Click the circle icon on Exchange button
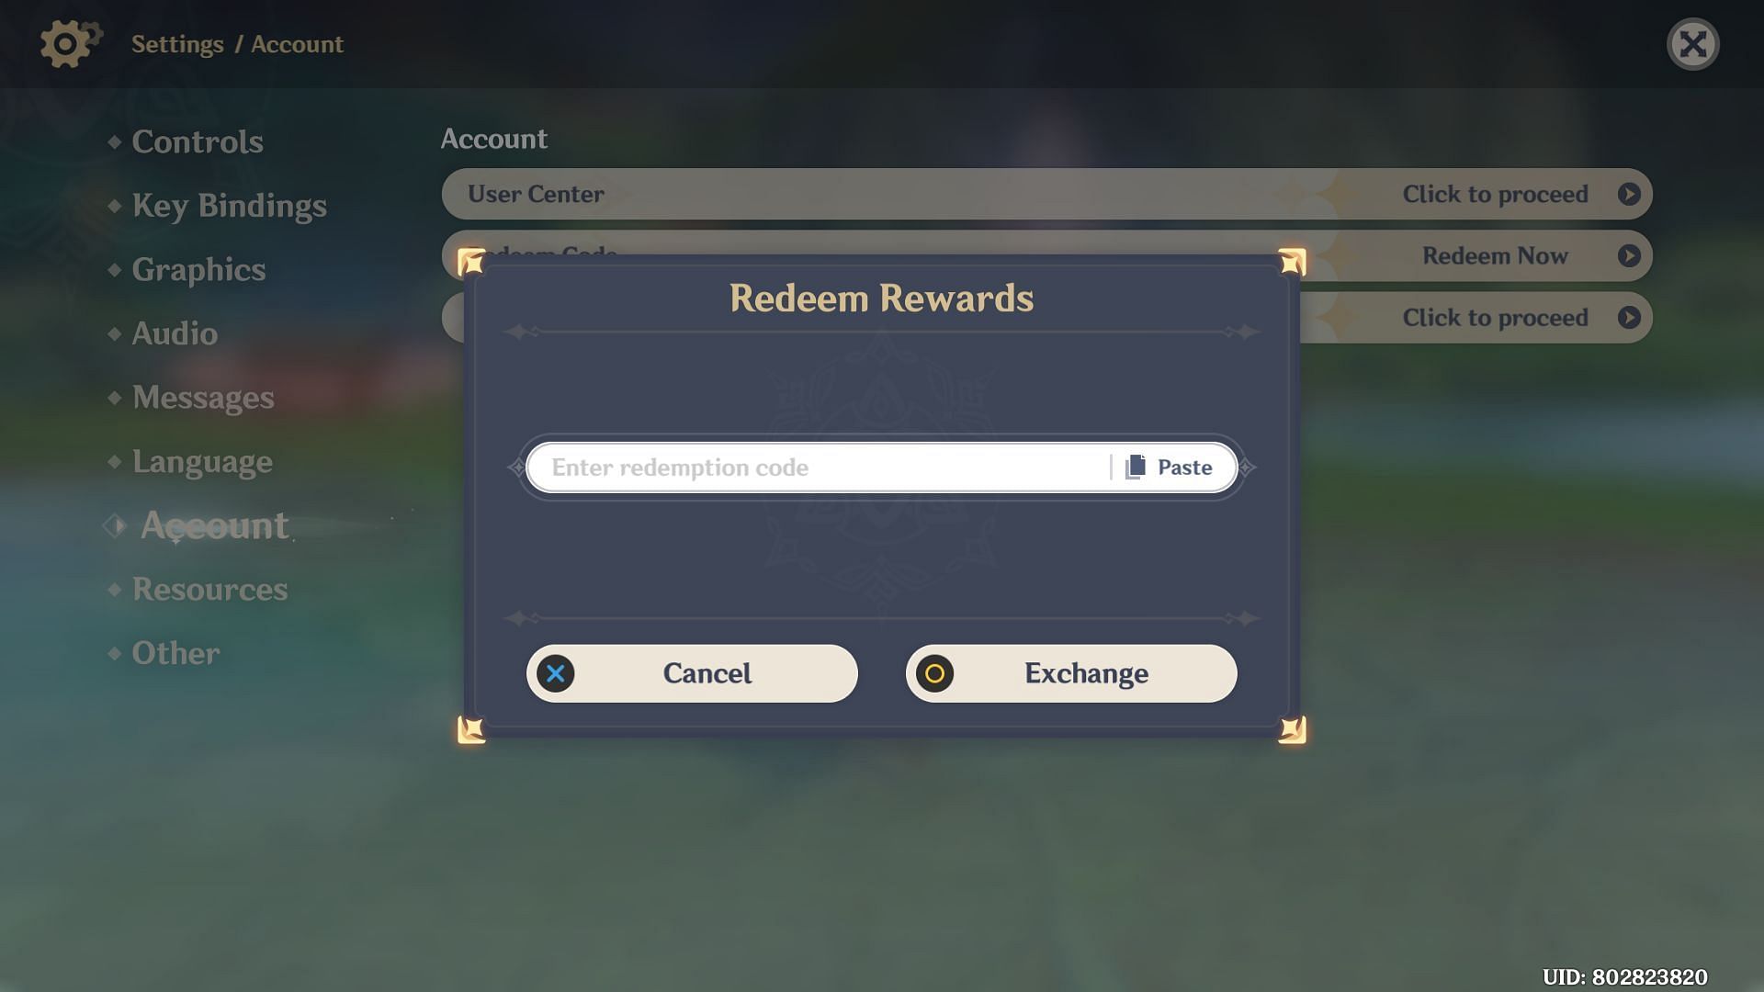The image size is (1764, 992). [936, 673]
